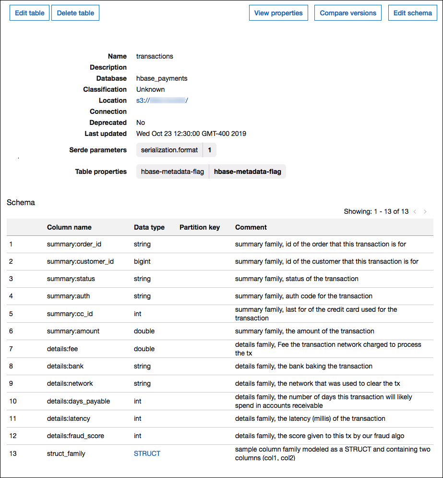Open View properties for the table
This screenshot has height=478, width=443.
(278, 12)
